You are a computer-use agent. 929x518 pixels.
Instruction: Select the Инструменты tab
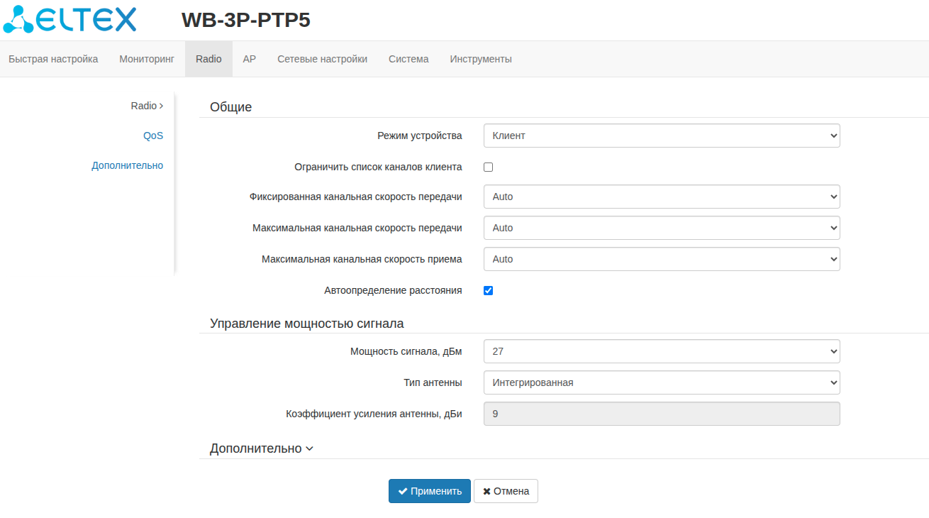(481, 59)
